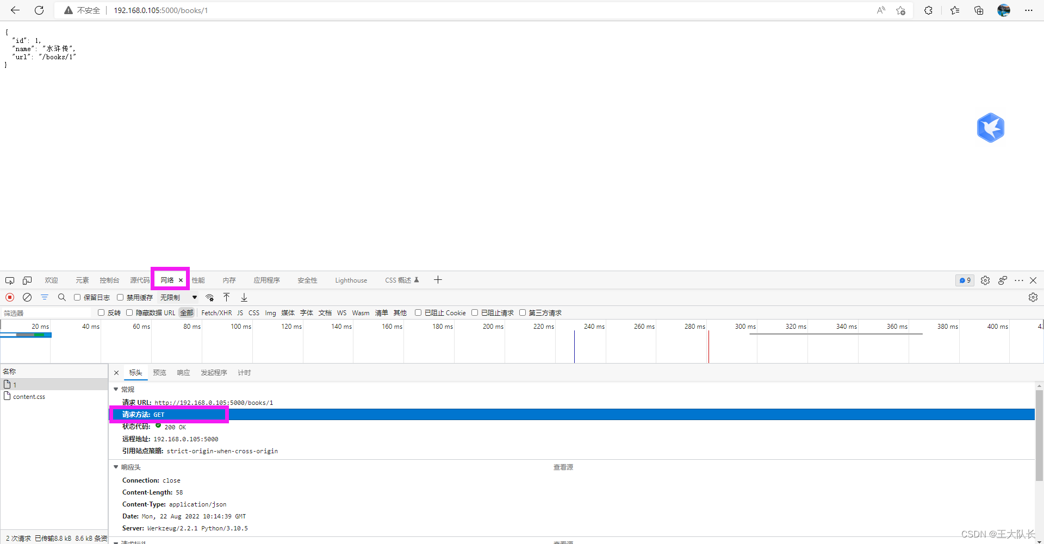
Task: Filter requests by JS type
Action: coord(240,313)
